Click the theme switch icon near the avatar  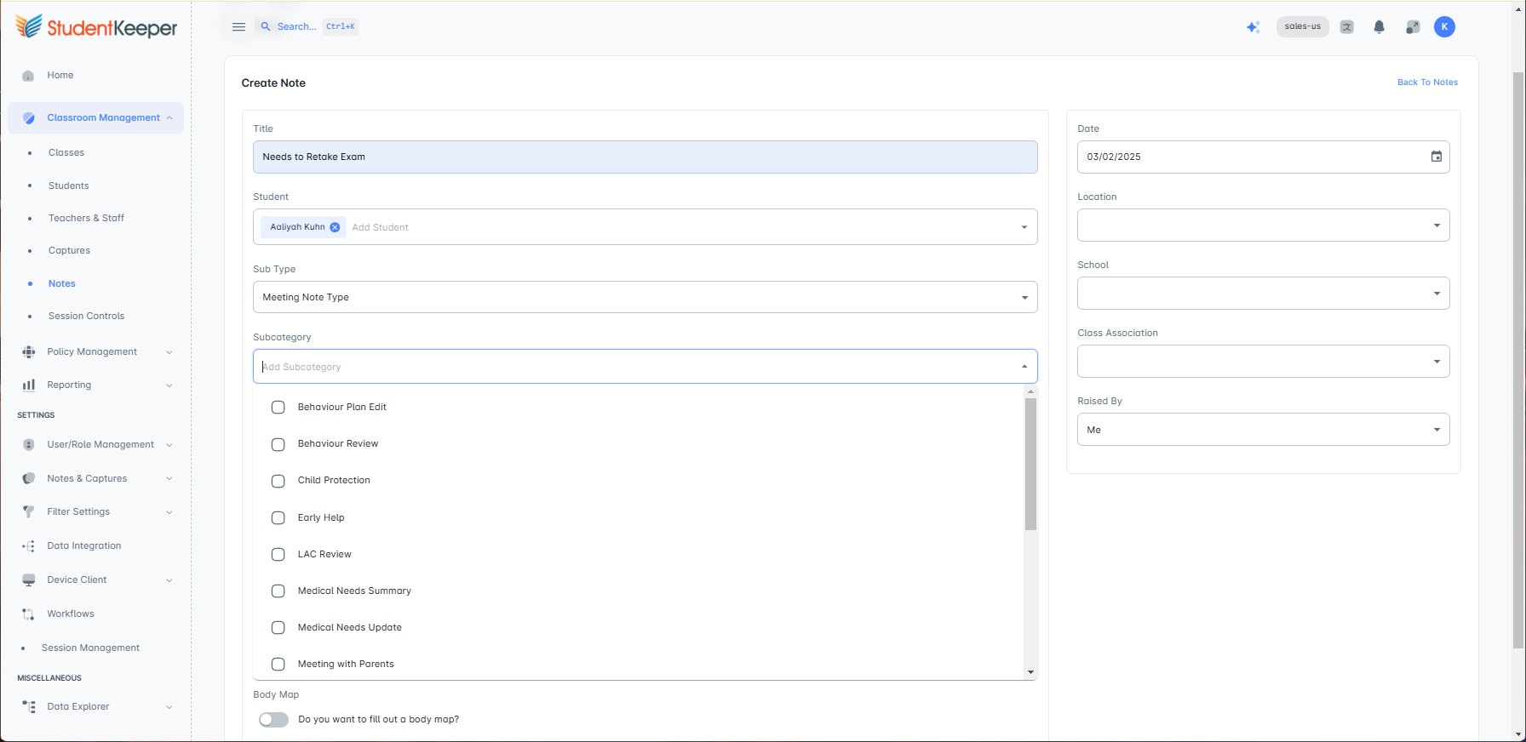(1413, 27)
